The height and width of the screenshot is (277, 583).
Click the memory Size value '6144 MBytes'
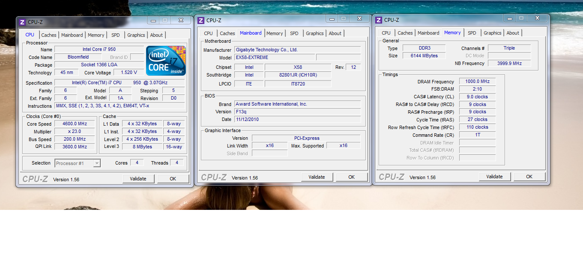point(424,56)
